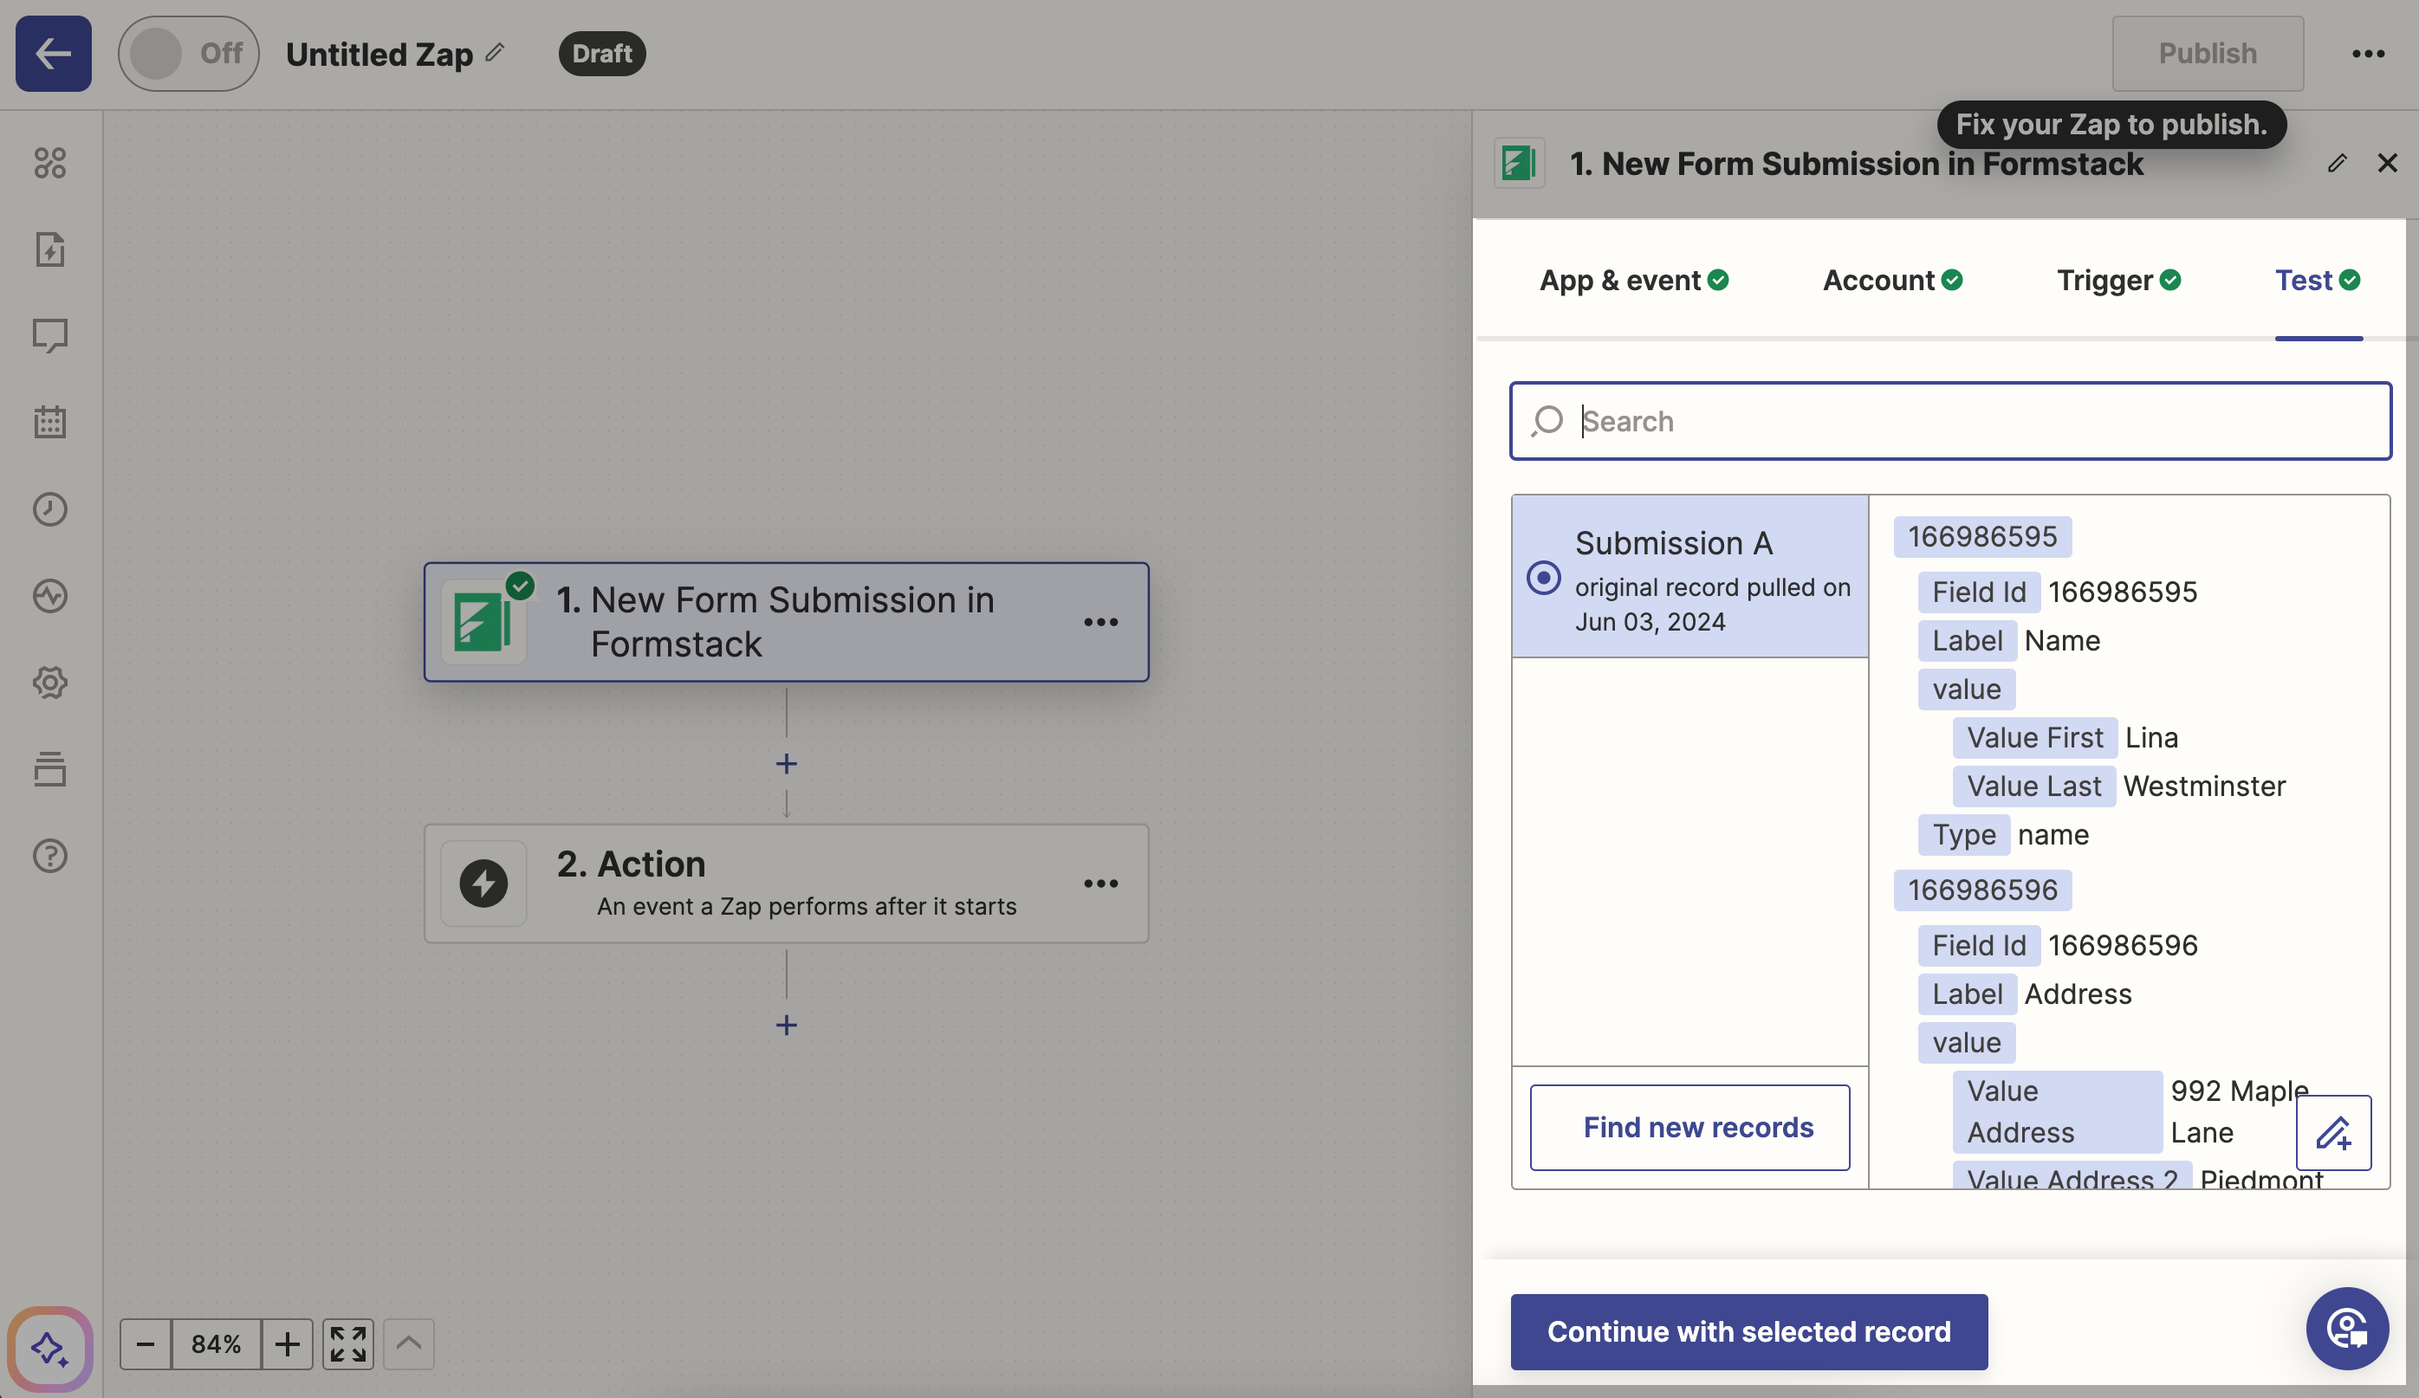The height and width of the screenshot is (1398, 2419).
Task: Open the Zaps sidebar icon
Action: tap(50, 249)
